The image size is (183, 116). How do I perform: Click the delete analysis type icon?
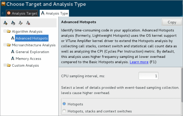point(28,23)
